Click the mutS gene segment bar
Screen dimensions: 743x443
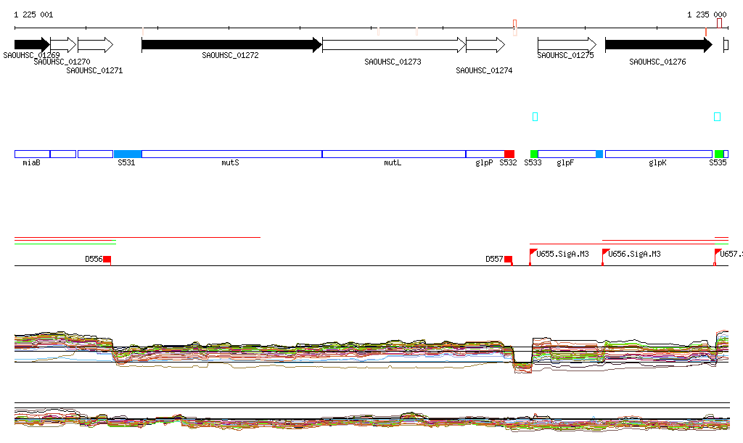(x=231, y=154)
